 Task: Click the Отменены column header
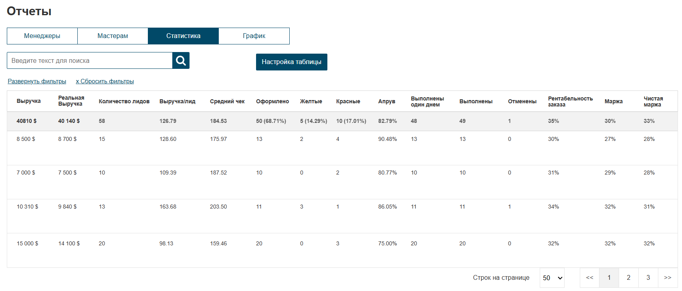point(522,102)
